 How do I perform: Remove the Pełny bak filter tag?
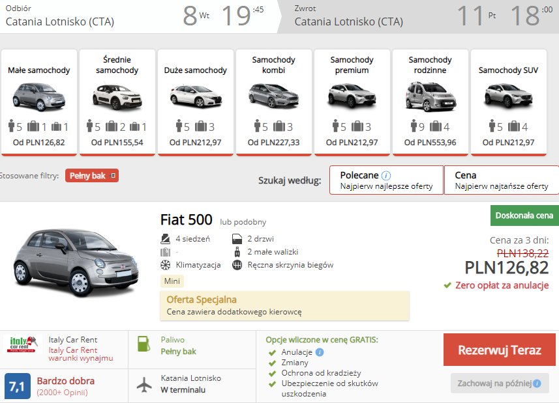[x=113, y=176]
